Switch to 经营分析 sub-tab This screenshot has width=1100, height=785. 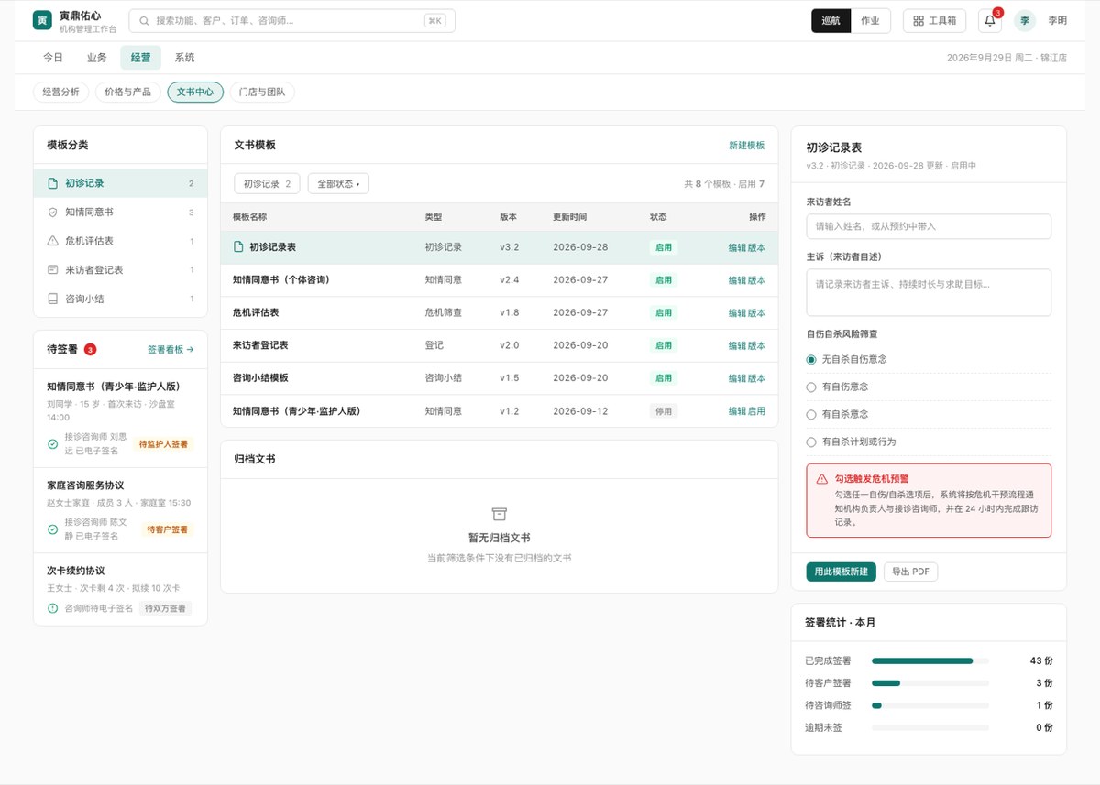tap(60, 92)
